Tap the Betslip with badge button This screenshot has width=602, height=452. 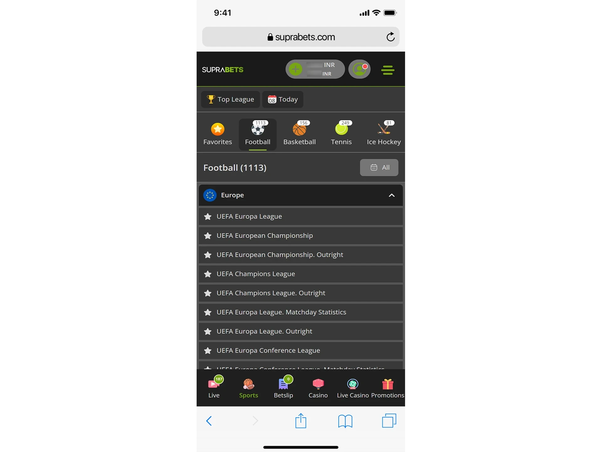coord(283,387)
